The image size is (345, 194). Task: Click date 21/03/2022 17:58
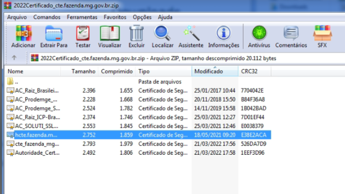[214, 153]
